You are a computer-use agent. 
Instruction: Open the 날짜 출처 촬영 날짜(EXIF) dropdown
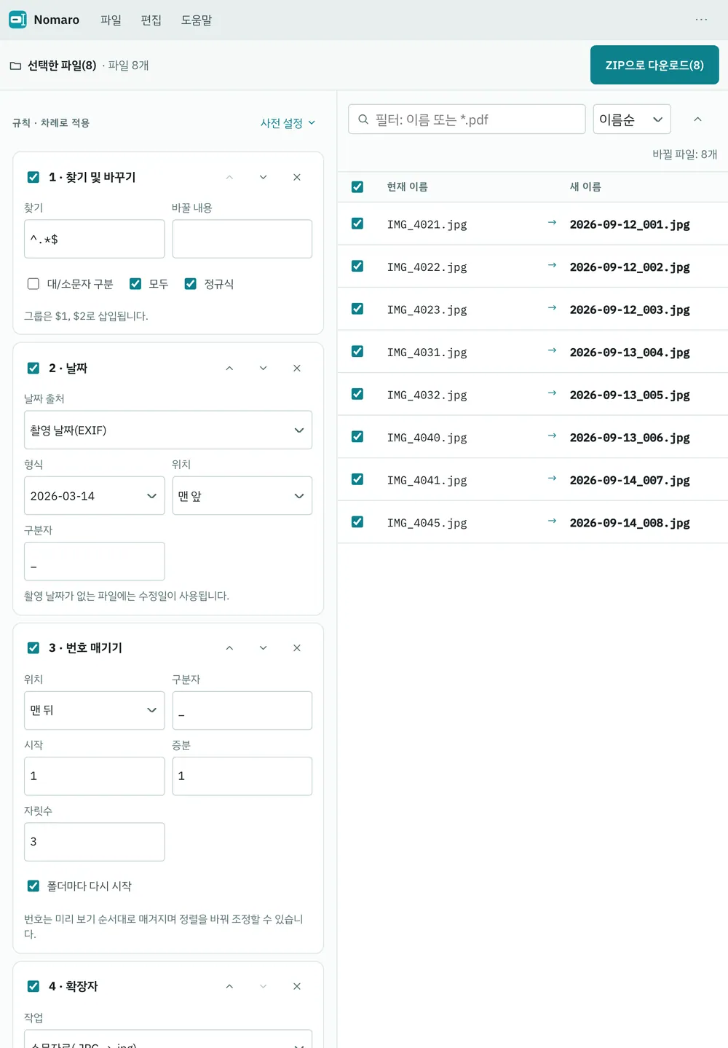coord(168,430)
